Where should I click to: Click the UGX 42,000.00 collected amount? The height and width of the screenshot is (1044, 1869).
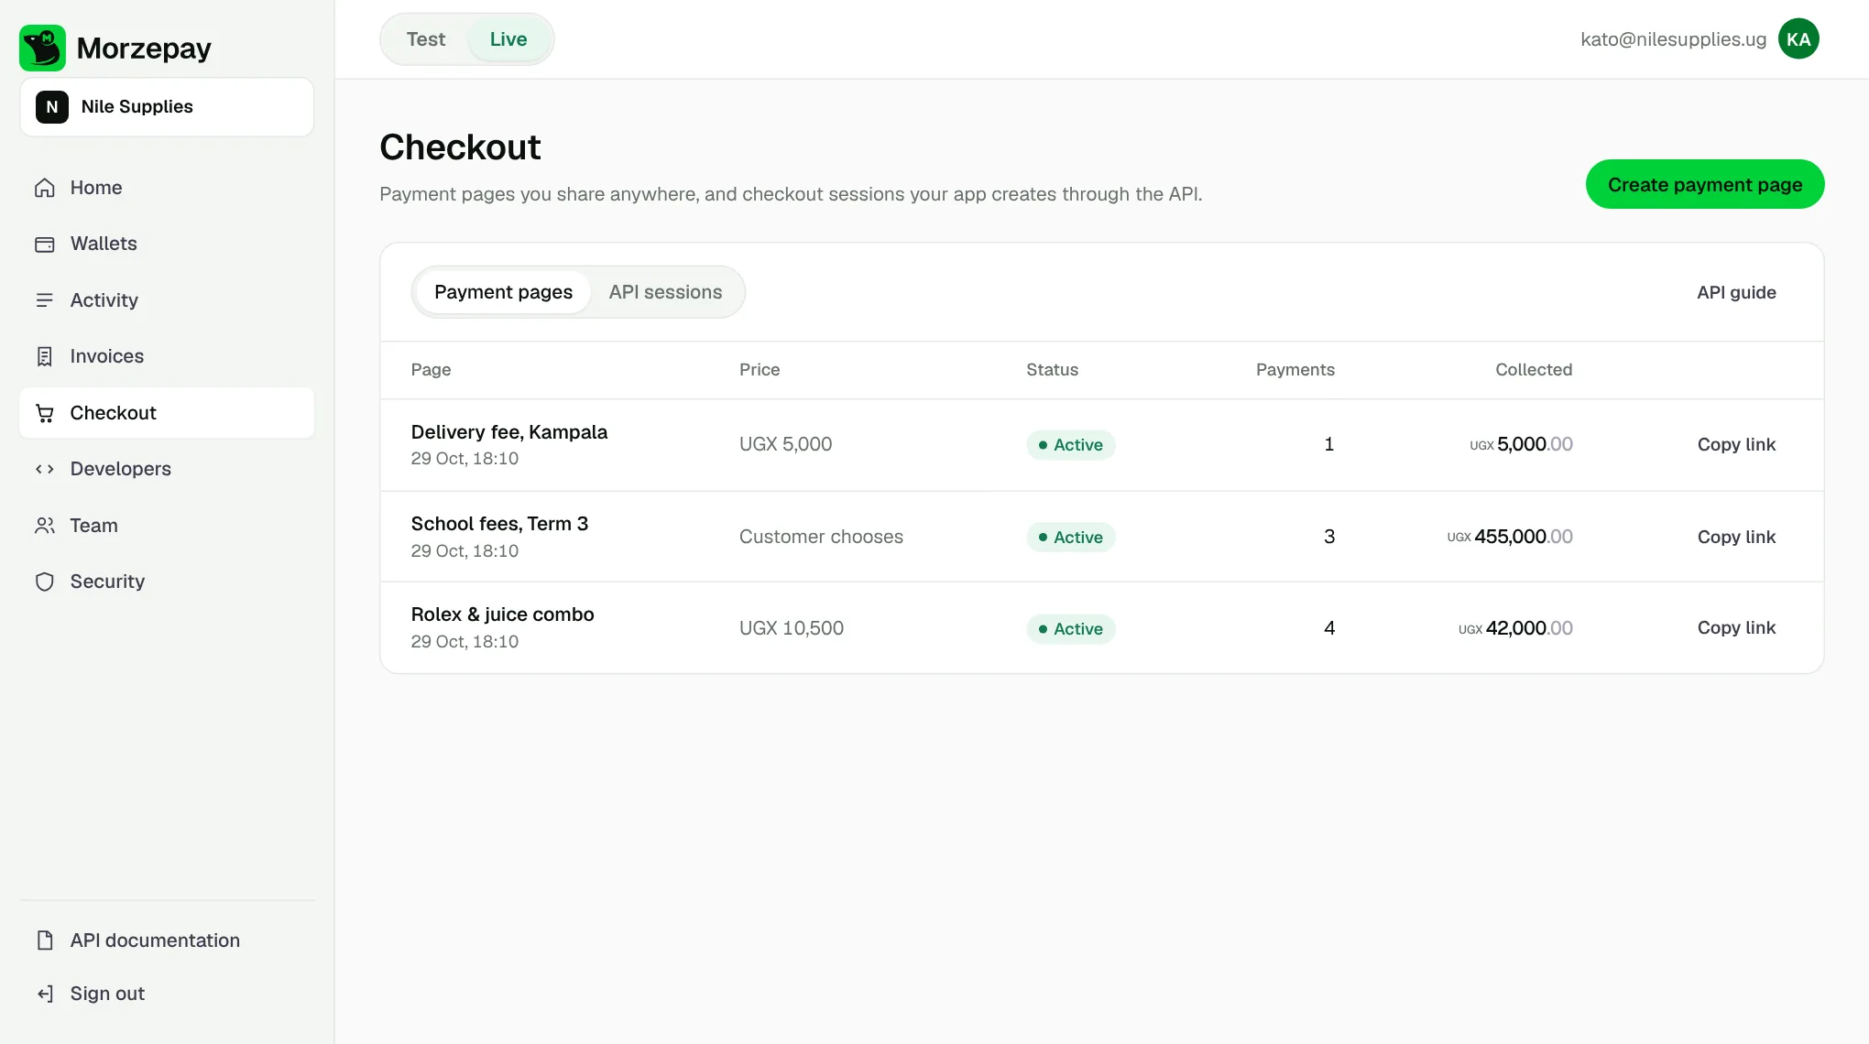1515,628
